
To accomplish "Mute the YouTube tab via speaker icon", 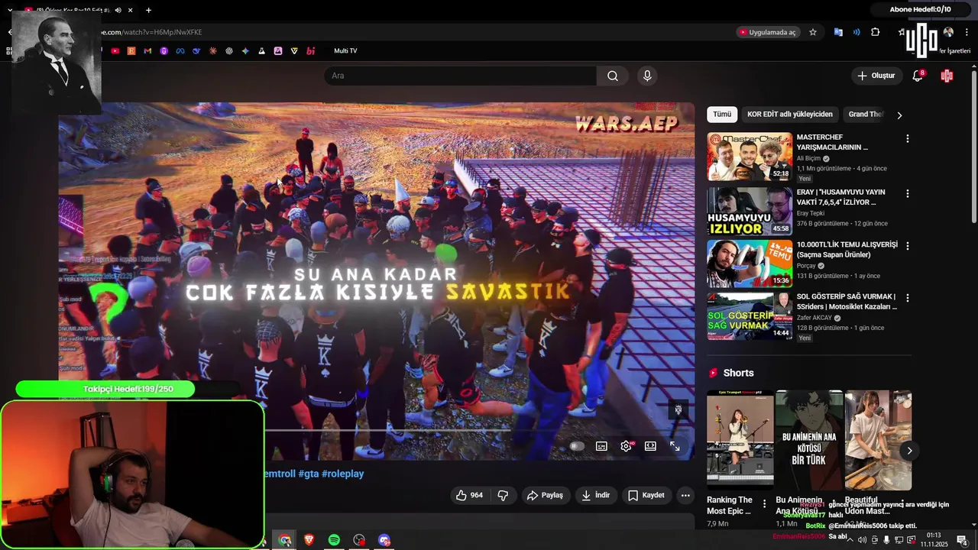I will point(118,10).
